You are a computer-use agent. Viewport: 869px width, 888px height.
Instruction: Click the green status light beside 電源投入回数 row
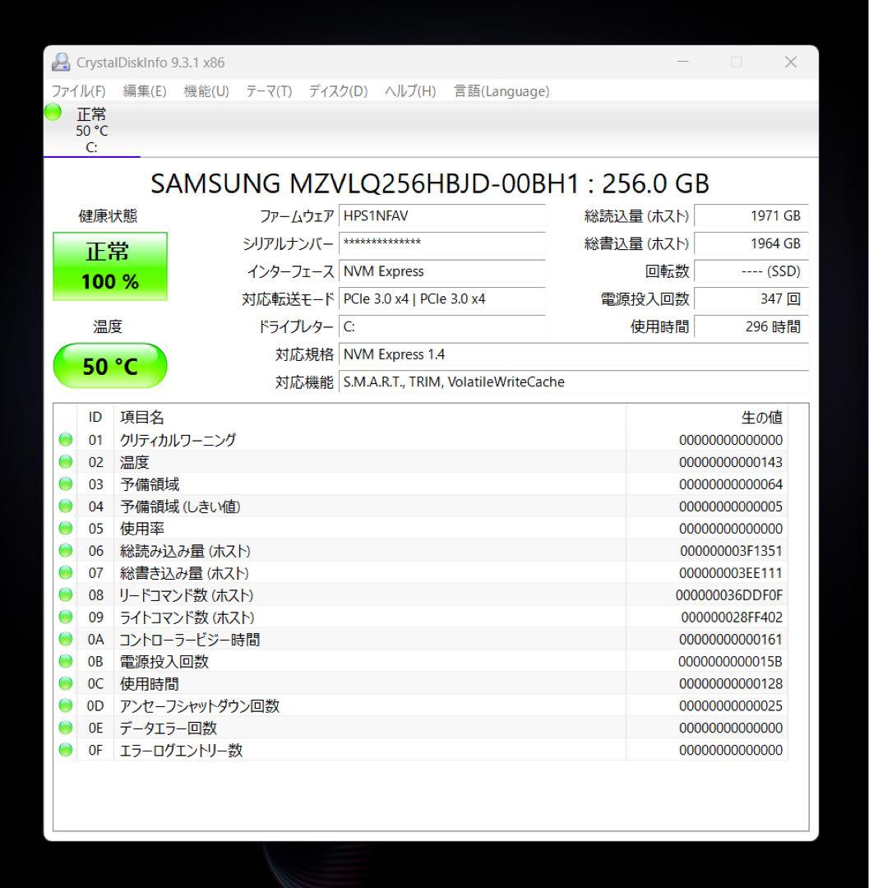pos(65,661)
